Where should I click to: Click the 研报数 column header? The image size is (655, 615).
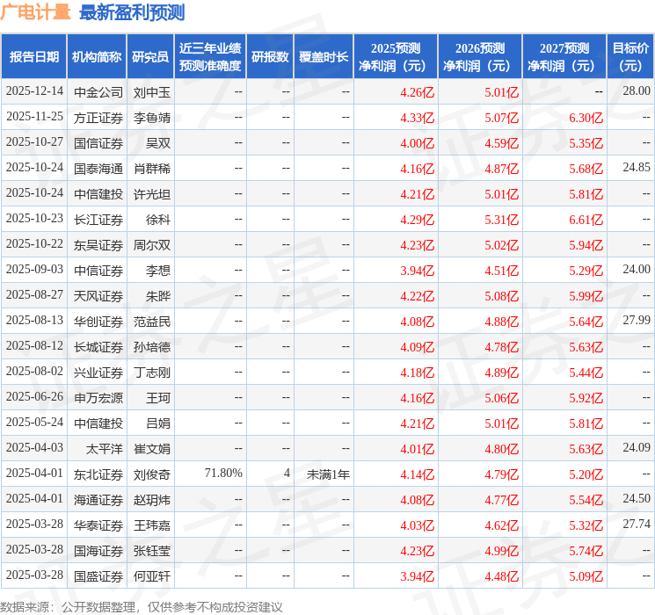pos(270,56)
